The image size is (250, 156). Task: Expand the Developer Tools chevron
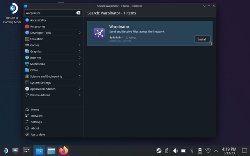80,33
